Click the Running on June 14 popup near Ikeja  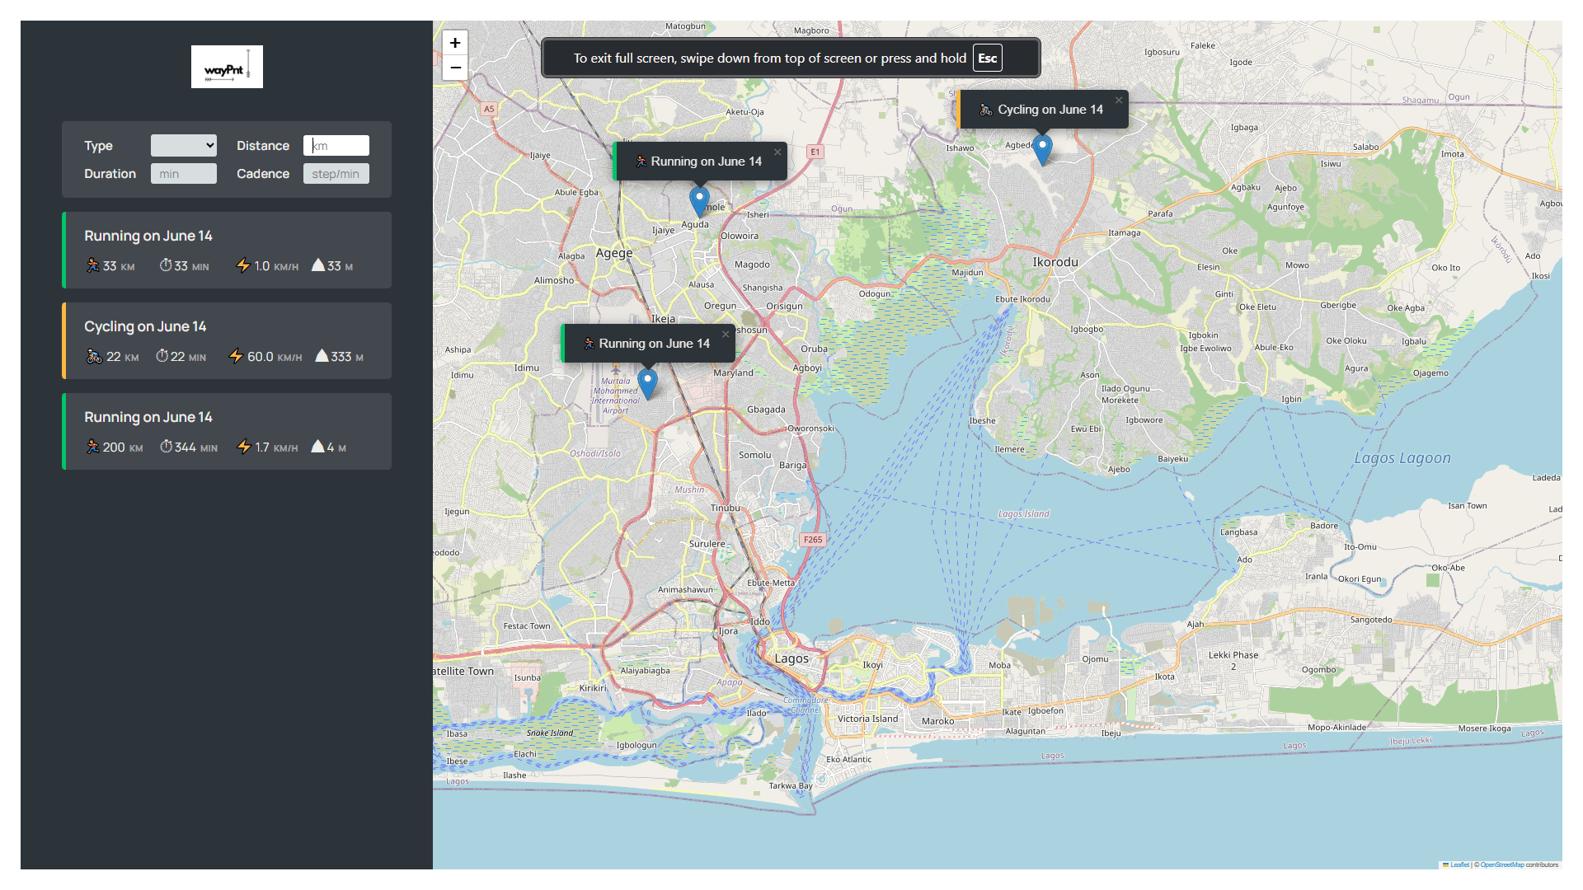pyautogui.click(x=648, y=344)
